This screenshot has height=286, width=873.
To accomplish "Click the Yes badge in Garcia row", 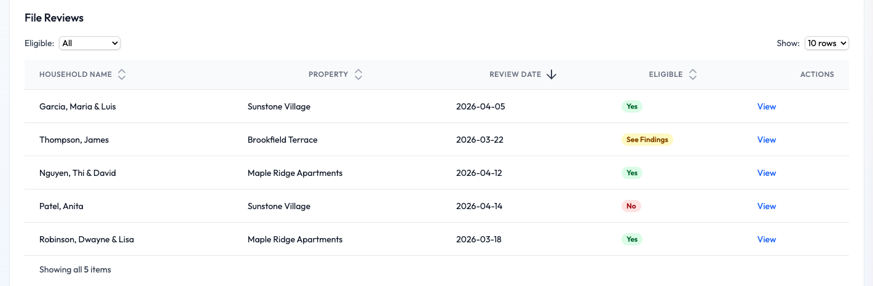I will pos(631,106).
